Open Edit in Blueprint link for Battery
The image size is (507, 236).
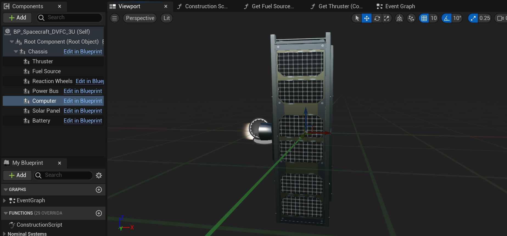(x=83, y=121)
